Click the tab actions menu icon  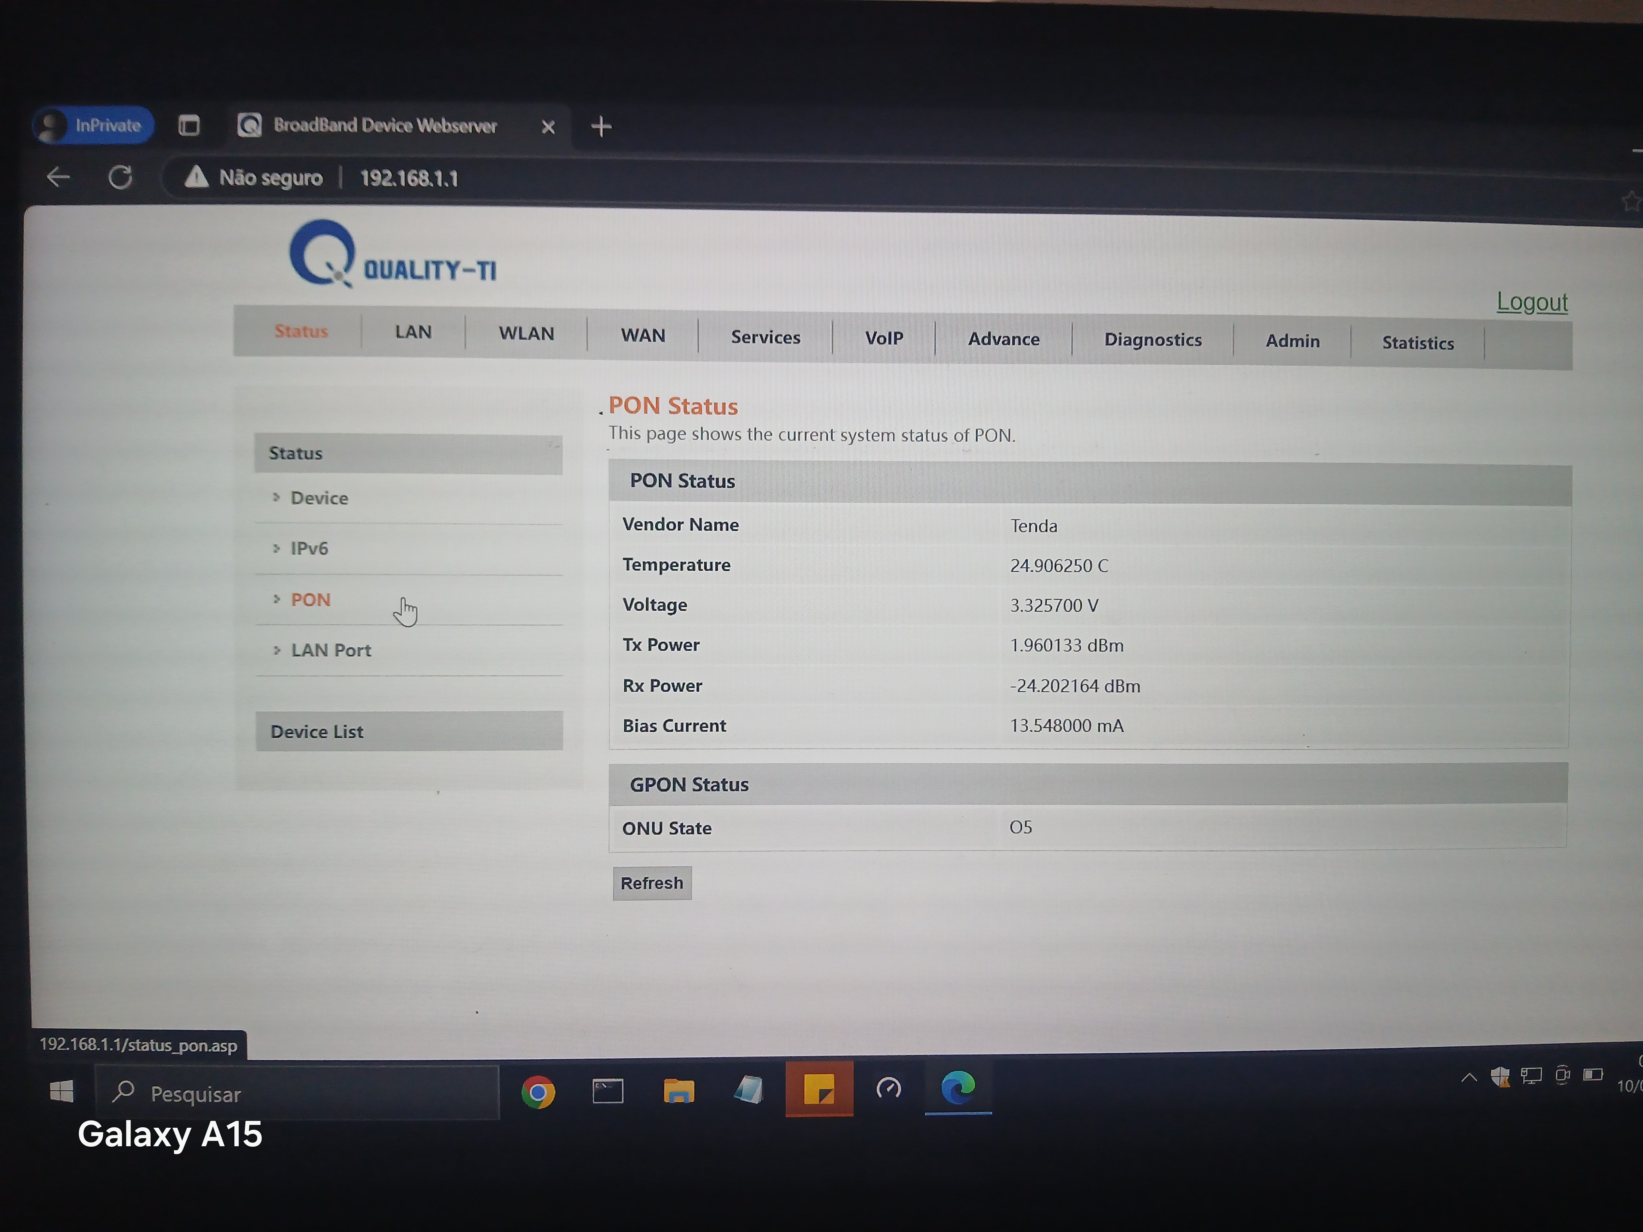[x=189, y=126]
